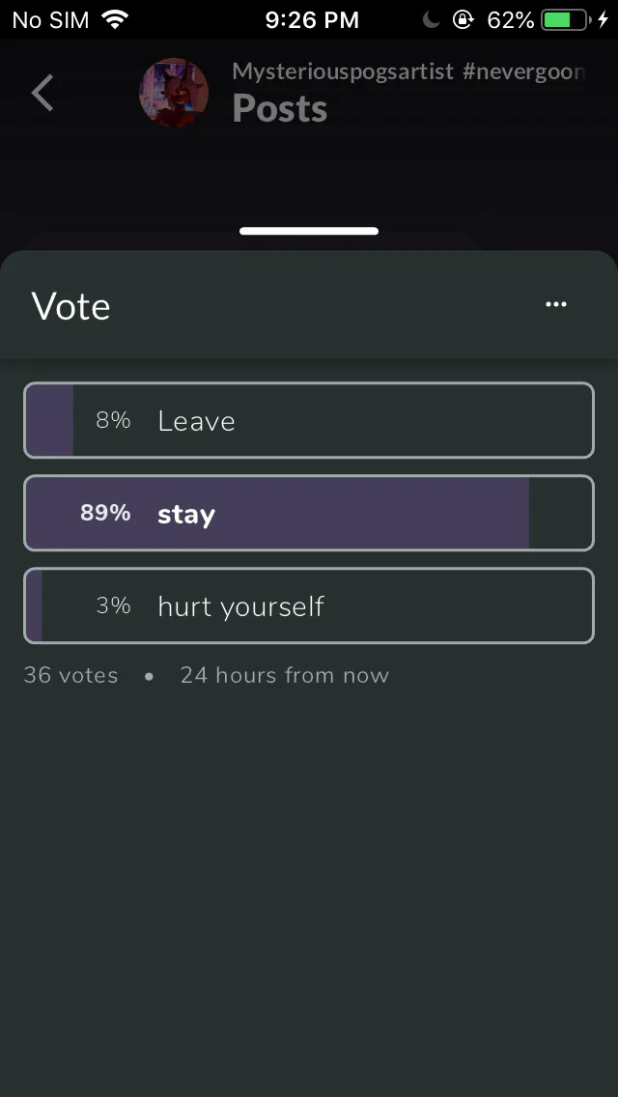
Task: Tap the Posts header title
Action: [279, 109]
